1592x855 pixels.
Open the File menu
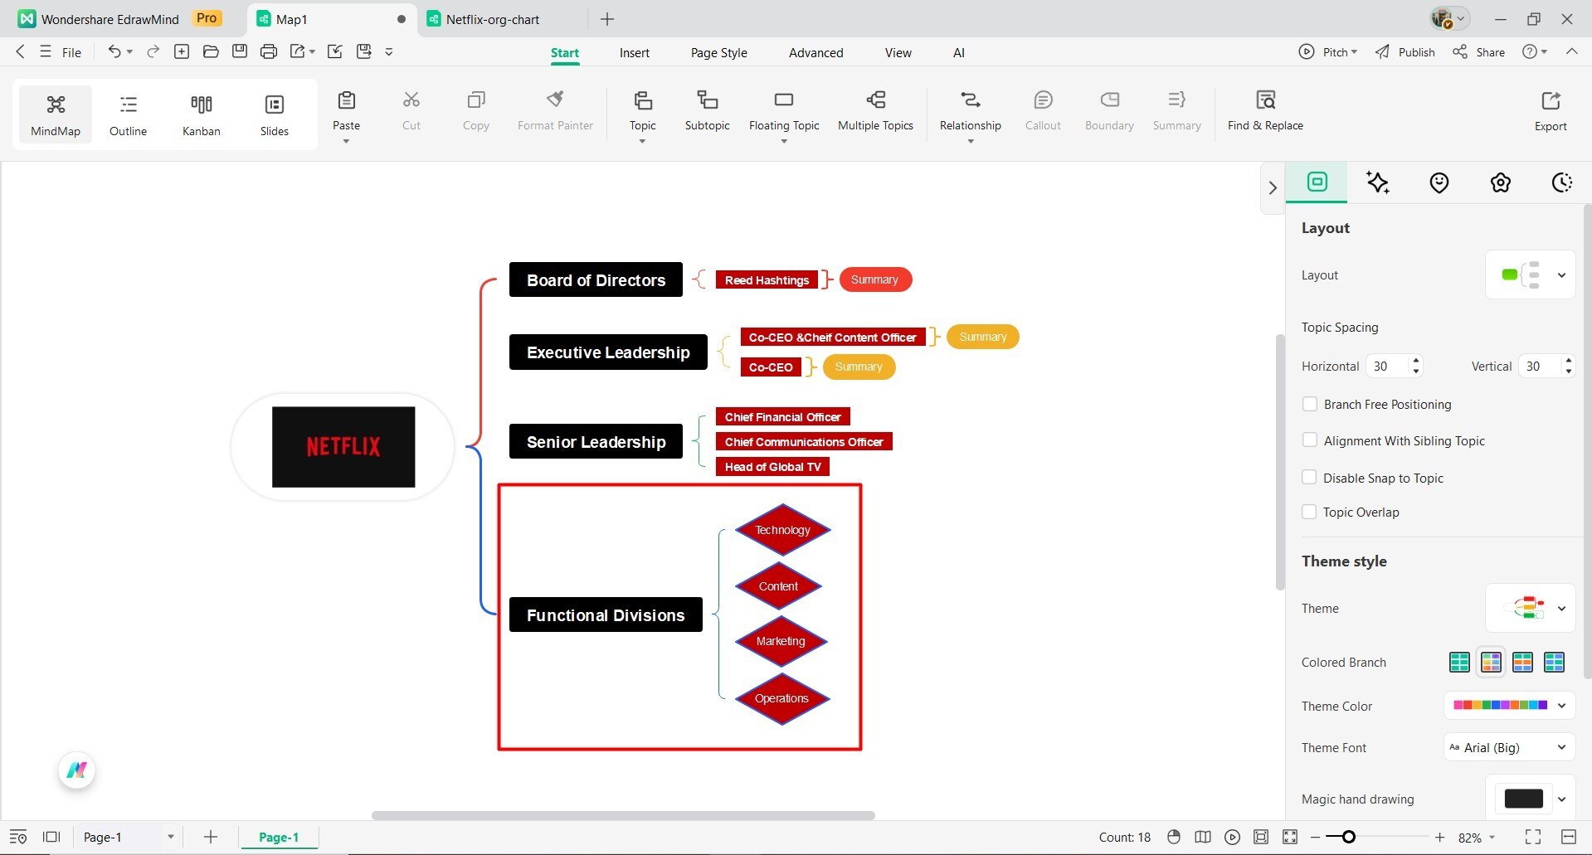(71, 52)
